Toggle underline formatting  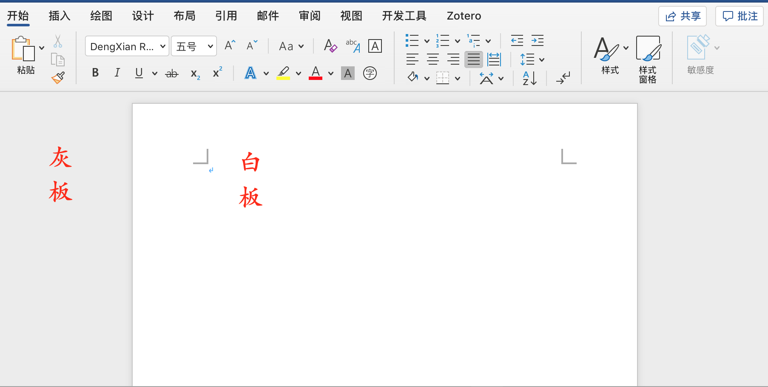click(x=139, y=73)
